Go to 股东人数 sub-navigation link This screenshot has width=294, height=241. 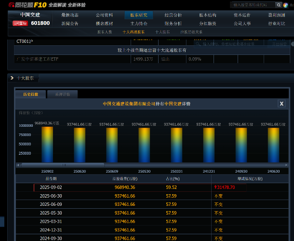(105, 32)
